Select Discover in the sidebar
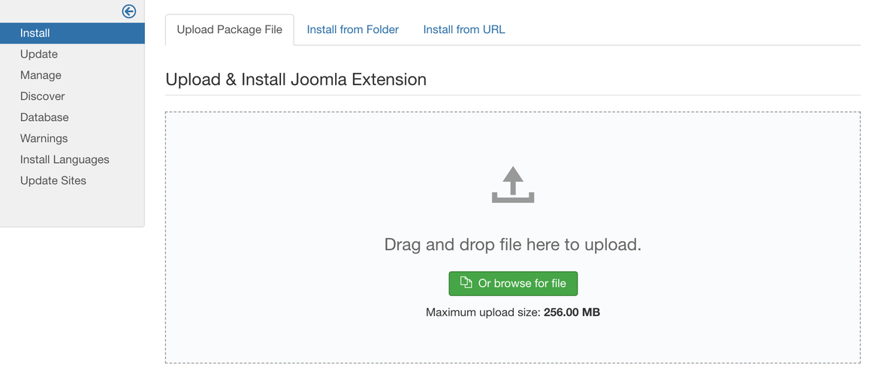This screenshot has width=878, height=368. point(43,96)
